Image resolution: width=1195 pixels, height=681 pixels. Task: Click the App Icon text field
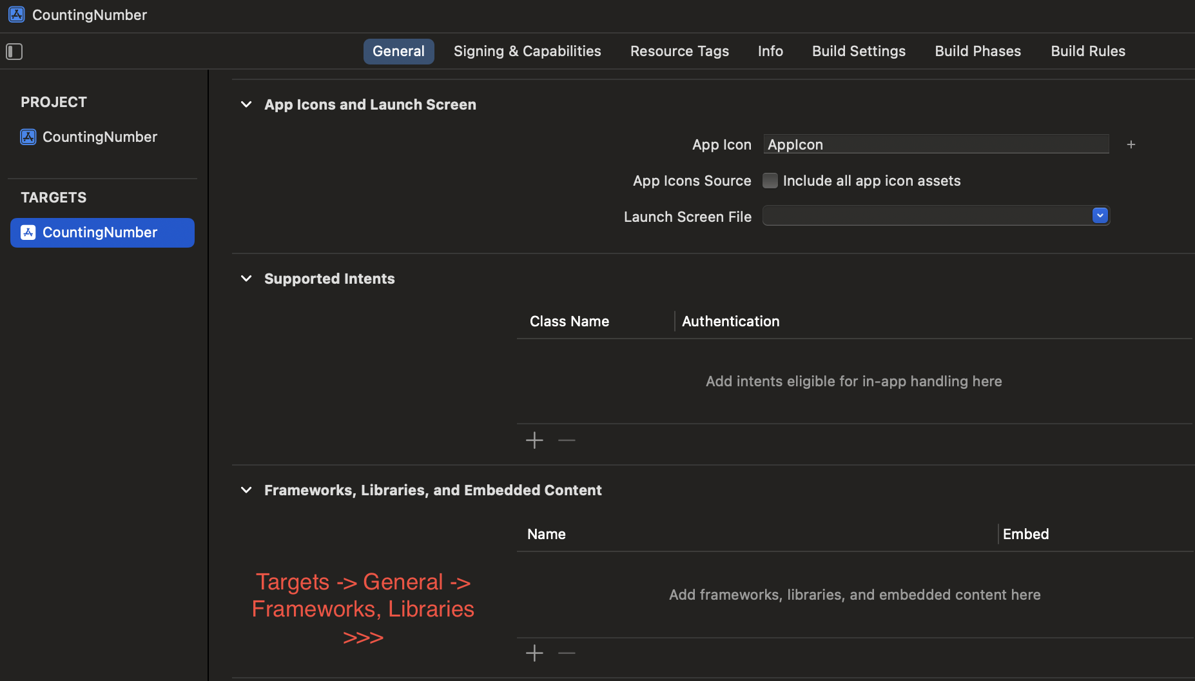tap(936, 144)
